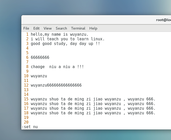Click the 'good good study' text line

click(x=65, y=44)
